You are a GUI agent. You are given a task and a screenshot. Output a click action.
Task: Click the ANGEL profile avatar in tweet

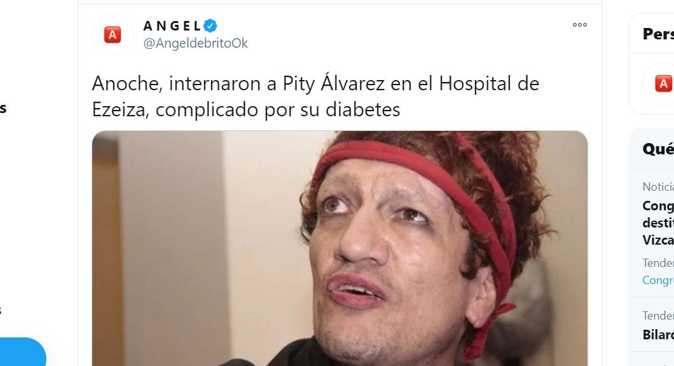click(113, 34)
